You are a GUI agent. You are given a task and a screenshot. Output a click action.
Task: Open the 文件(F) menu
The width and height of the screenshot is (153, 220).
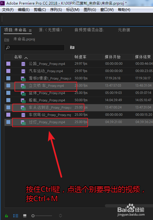tap(8, 10)
